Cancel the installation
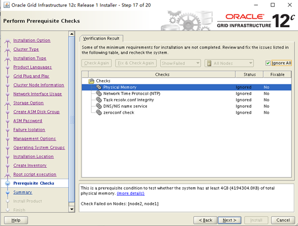The height and width of the screenshot is (226, 298). (283, 220)
